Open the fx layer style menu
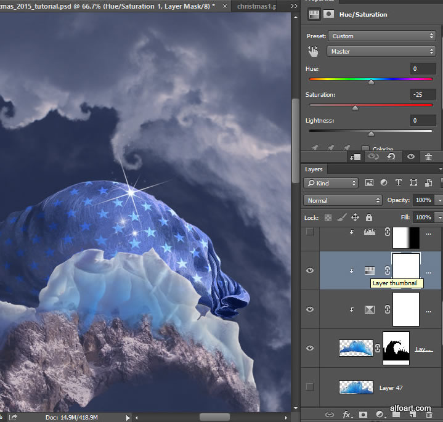This screenshot has width=443, height=422. click(x=347, y=415)
